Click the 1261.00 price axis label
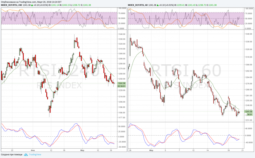The width and height of the screenshot is (255, 158). [x=249, y=96]
